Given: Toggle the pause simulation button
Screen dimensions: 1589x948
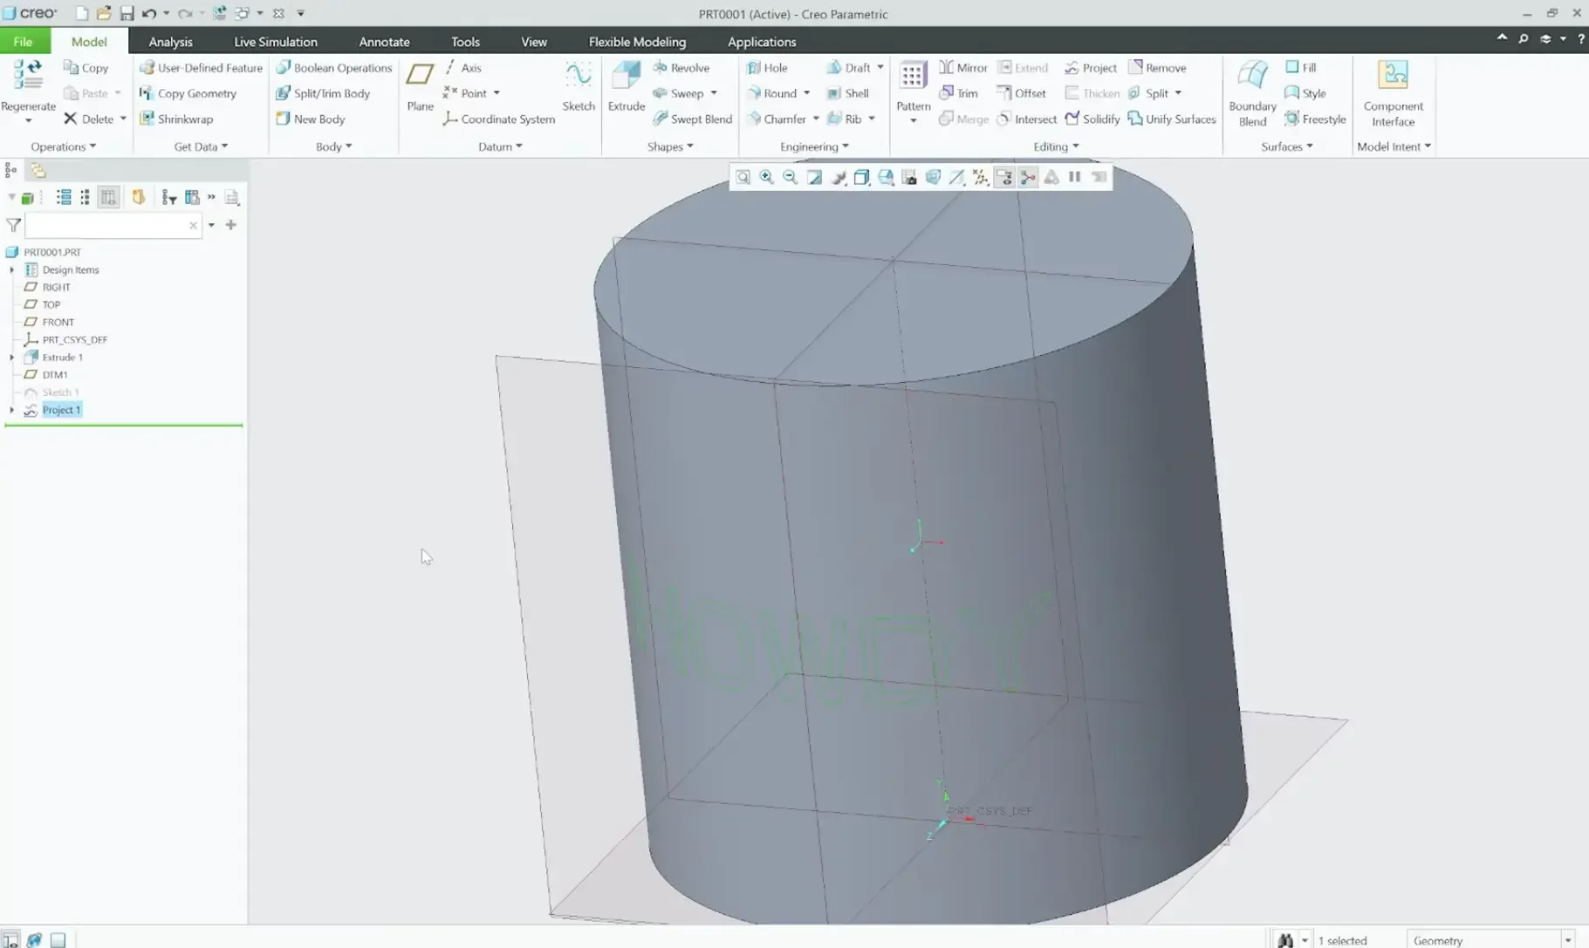Looking at the screenshot, I should click(x=1075, y=177).
